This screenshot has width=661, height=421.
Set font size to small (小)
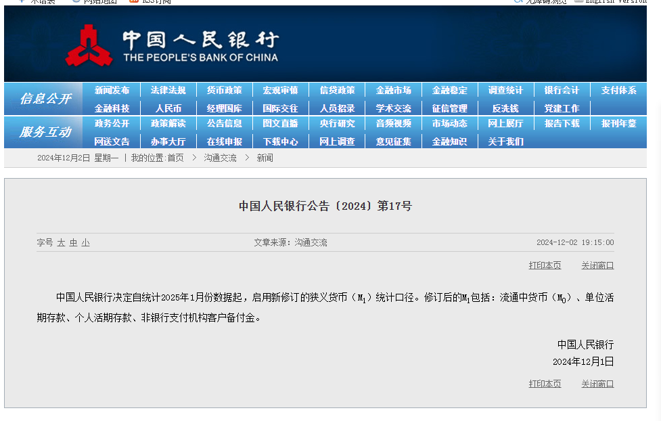(x=85, y=242)
